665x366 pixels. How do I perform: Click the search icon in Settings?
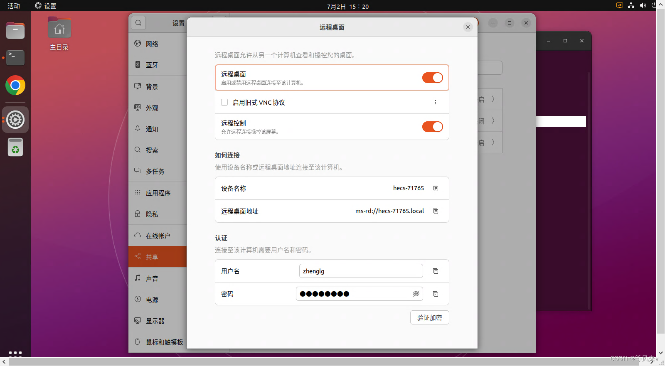(x=138, y=23)
